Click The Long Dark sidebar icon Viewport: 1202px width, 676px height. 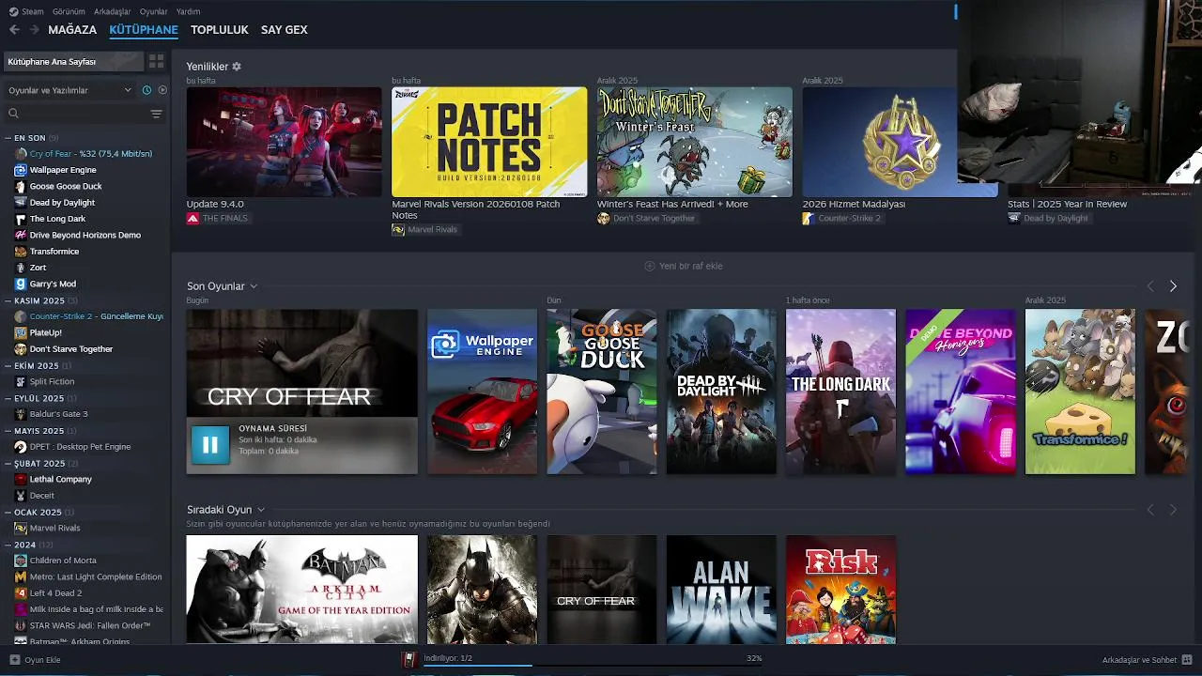coord(21,219)
